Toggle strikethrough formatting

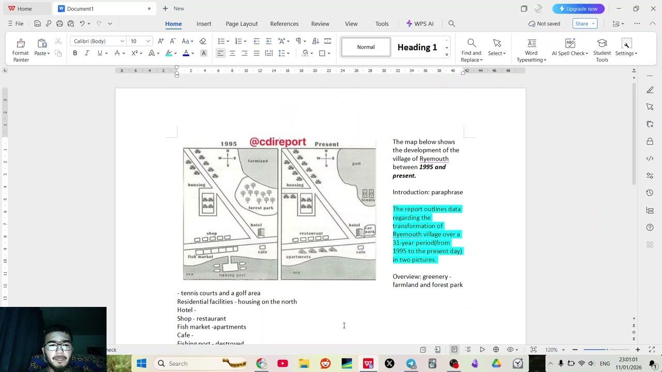[117, 53]
